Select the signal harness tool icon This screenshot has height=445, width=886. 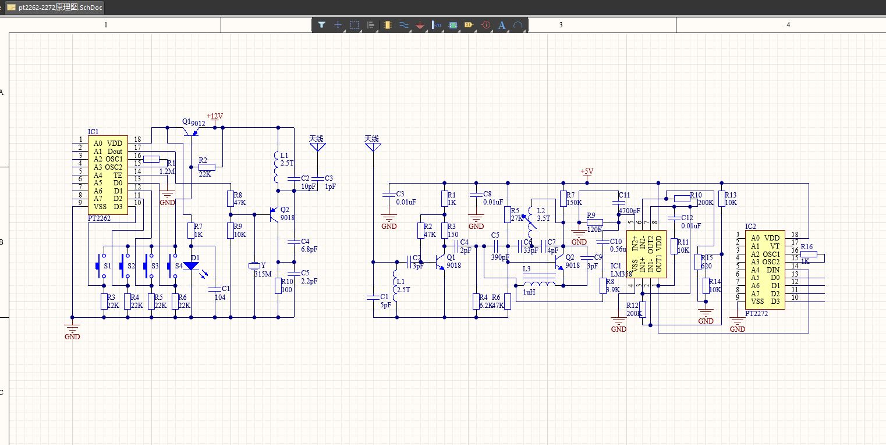pyautogui.click(x=437, y=25)
